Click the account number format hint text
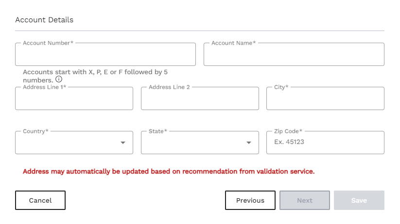This screenshot has height=224, width=400. pos(95,76)
